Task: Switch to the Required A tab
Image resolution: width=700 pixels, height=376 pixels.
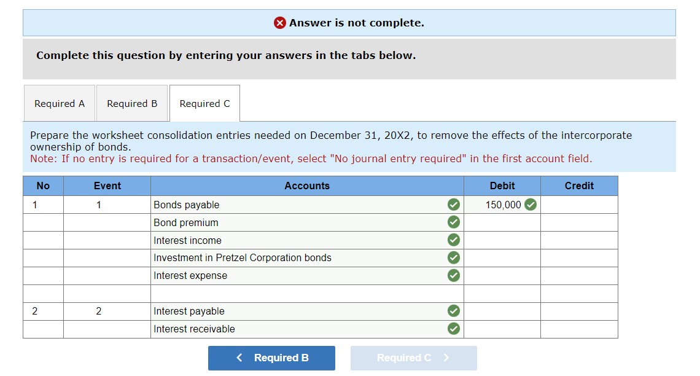Action: click(59, 103)
